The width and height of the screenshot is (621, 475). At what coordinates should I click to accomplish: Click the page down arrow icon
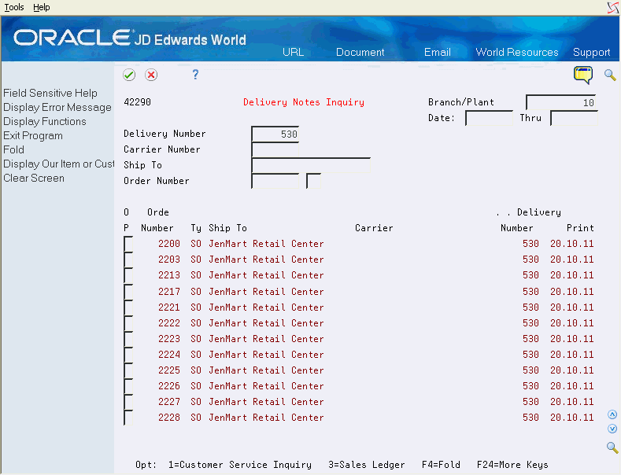[x=612, y=429]
